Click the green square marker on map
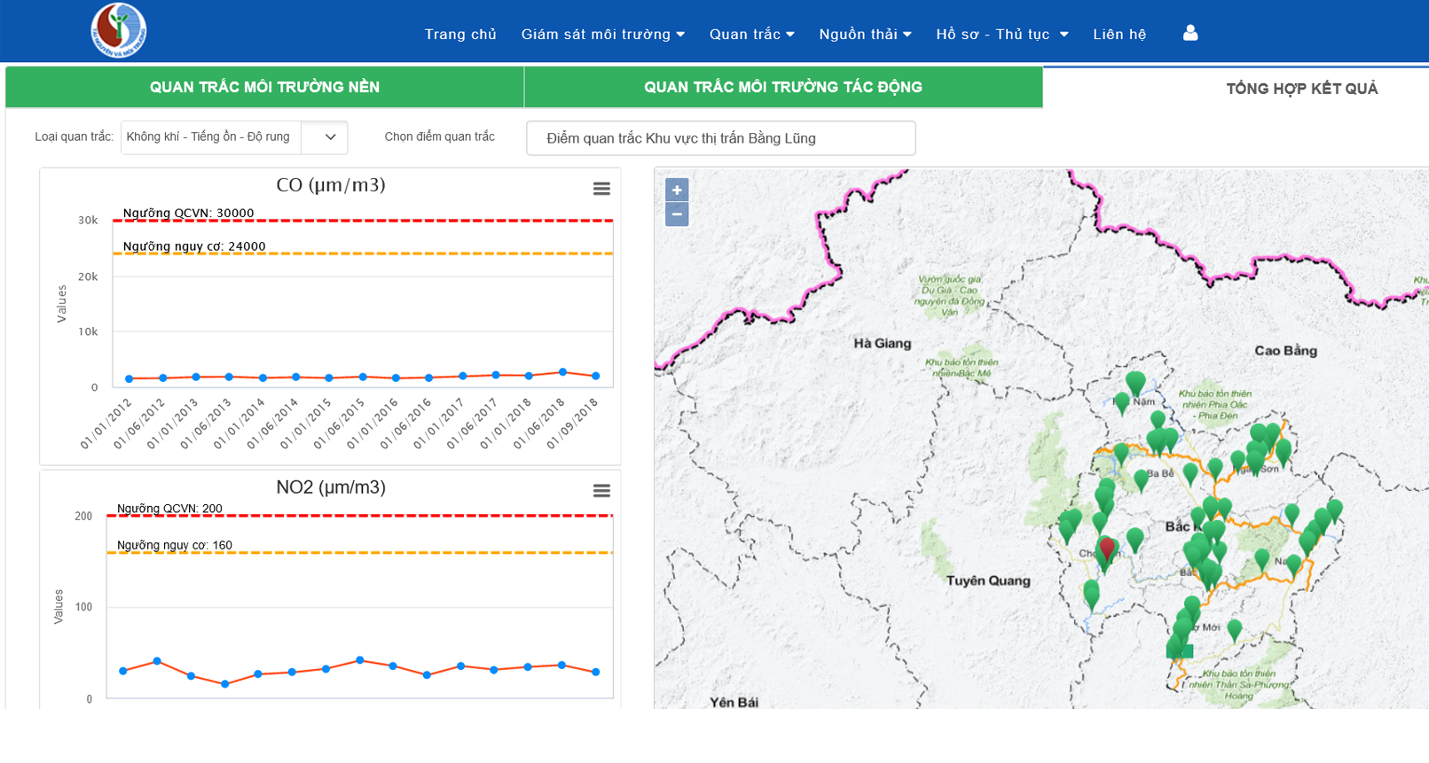1429x763 pixels. (x=1187, y=651)
